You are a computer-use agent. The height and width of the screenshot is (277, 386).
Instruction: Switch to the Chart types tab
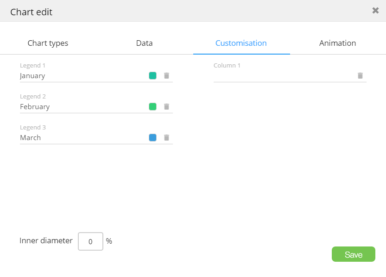[x=48, y=43]
